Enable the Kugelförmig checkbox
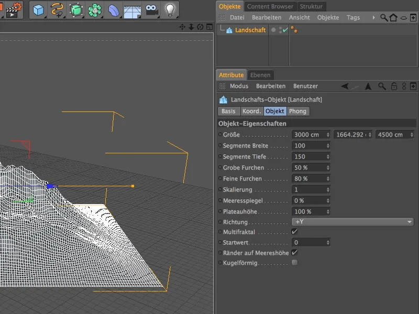Screen dimensions: 419x314 click(x=294, y=263)
